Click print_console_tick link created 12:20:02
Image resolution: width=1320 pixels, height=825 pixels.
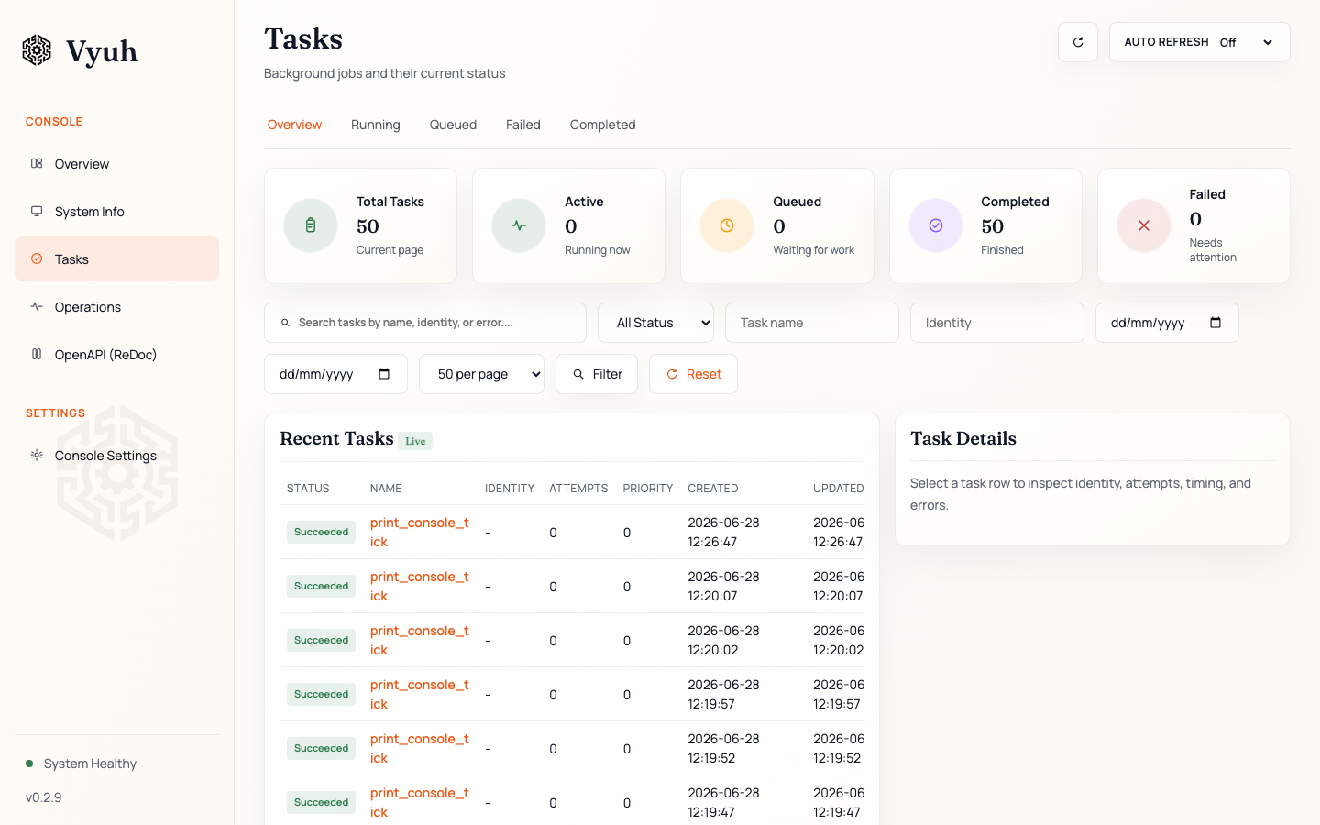click(419, 640)
